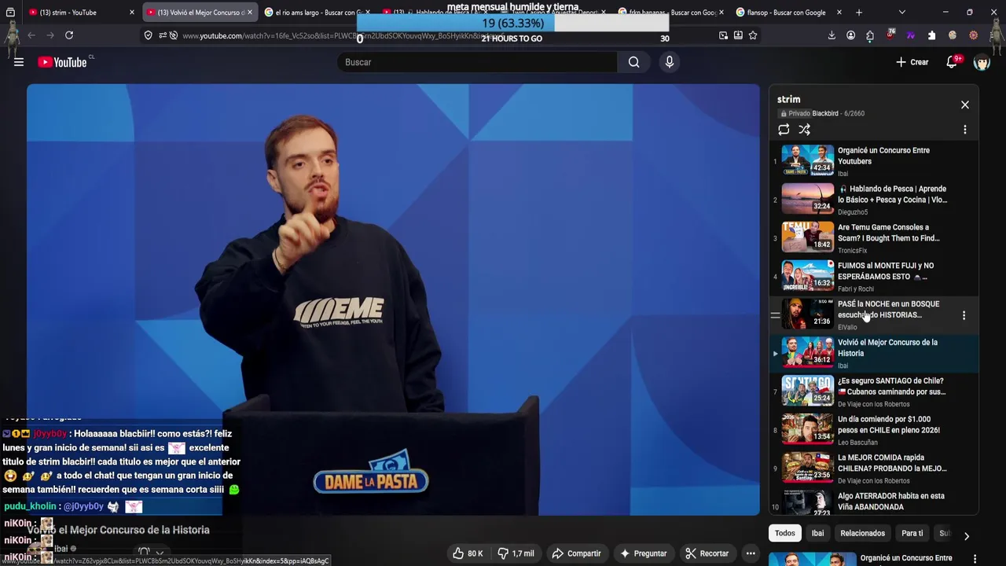This screenshot has width=1006, height=566.
Task: Open browser account profile icon
Action: coord(850,35)
